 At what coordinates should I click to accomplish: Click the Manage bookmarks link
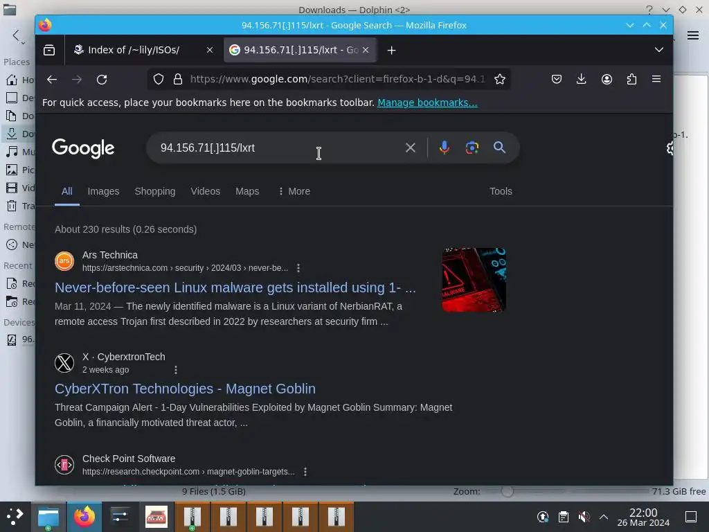427,103
